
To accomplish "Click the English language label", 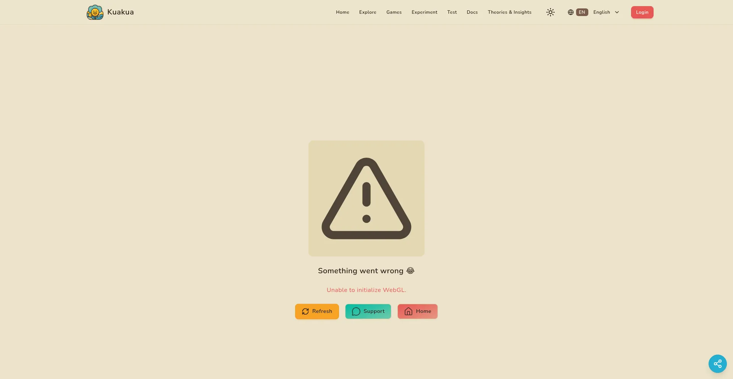I will [x=602, y=12].
